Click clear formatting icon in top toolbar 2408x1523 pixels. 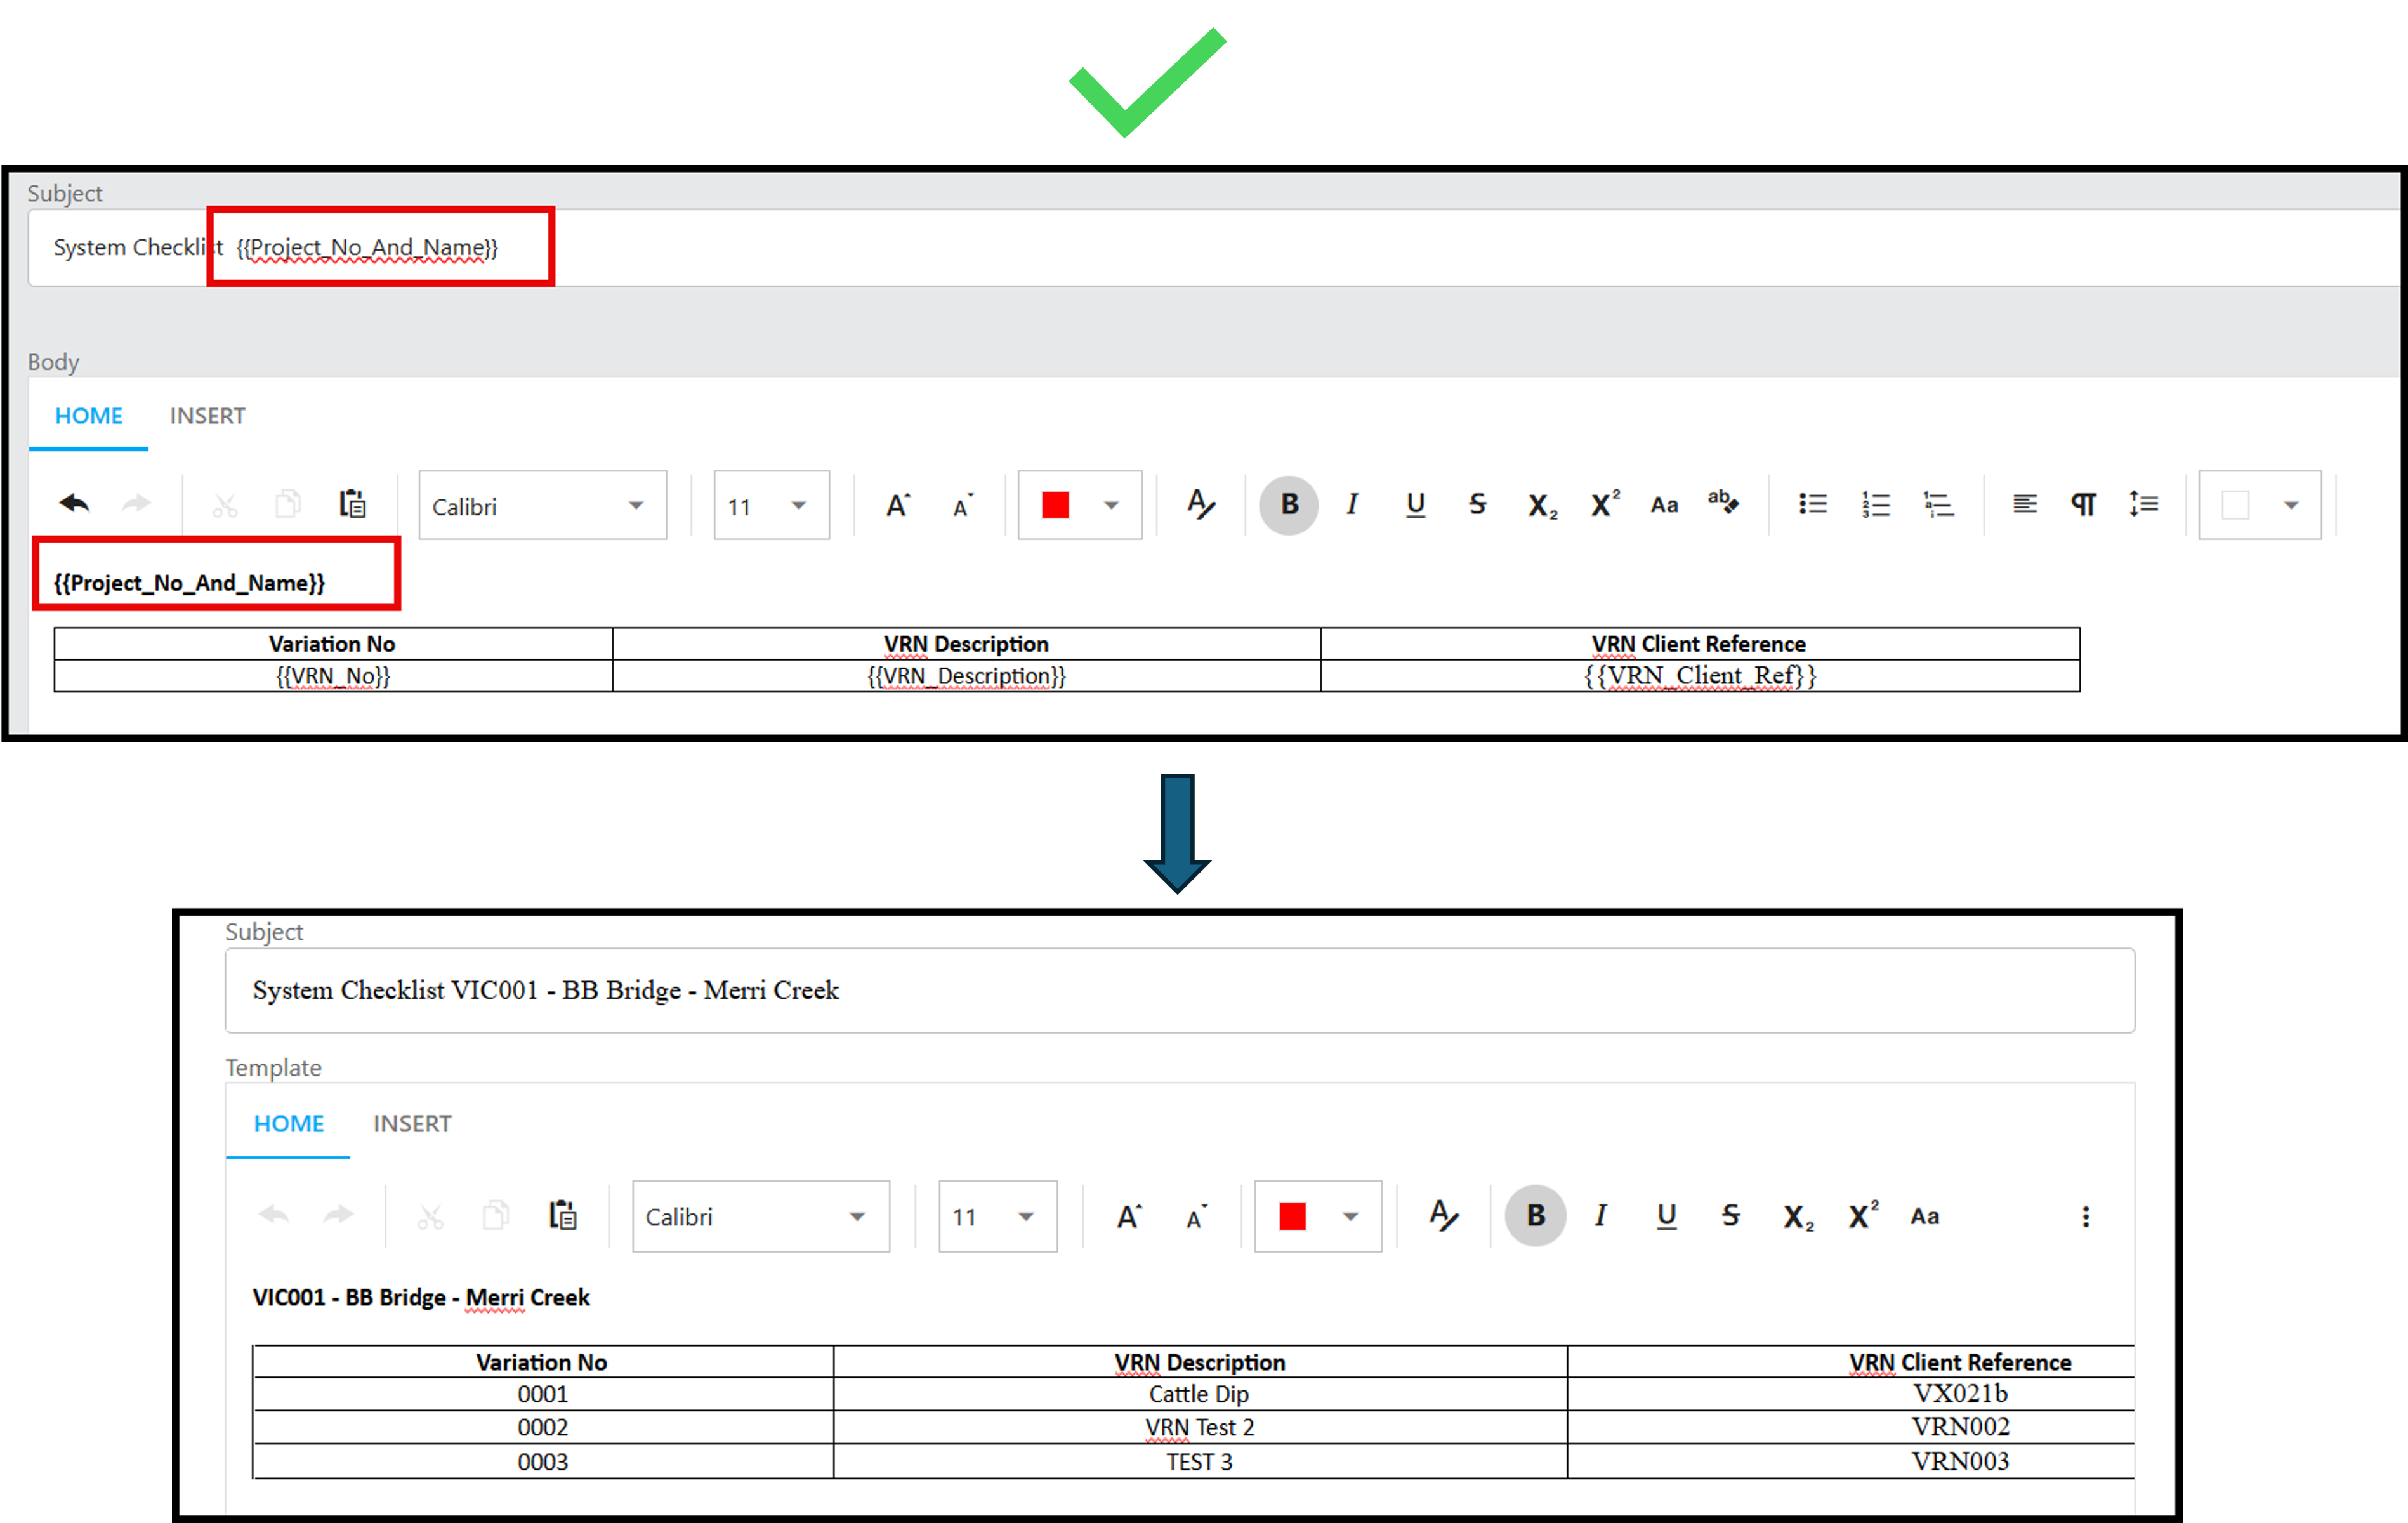click(1200, 504)
